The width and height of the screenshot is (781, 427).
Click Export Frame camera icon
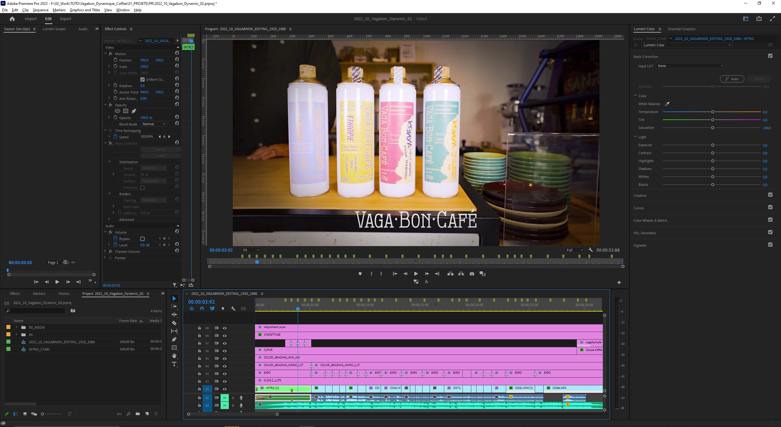[472, 274]
